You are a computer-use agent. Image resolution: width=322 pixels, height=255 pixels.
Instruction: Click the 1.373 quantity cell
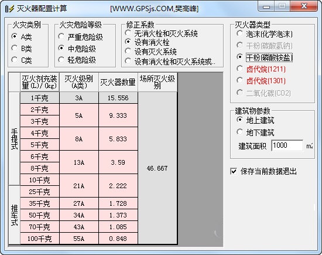coord(118,215)
